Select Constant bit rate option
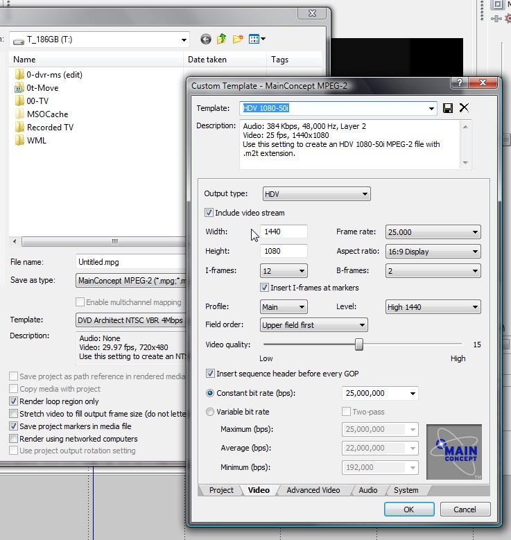 click(209, 393)
